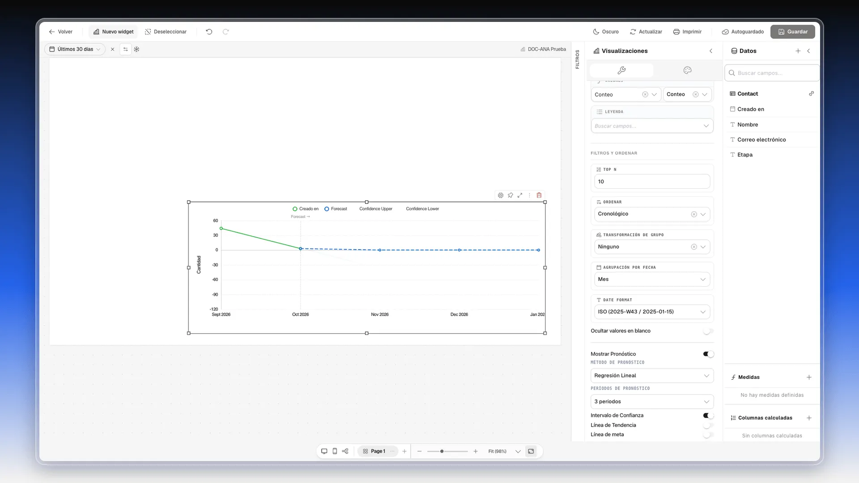Enable Línea de Tendencia switch

pos(708,425)
